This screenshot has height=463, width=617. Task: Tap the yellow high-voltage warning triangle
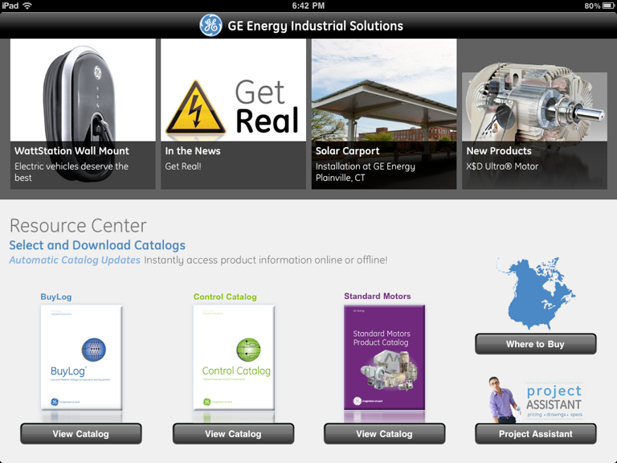coord(195,108)
